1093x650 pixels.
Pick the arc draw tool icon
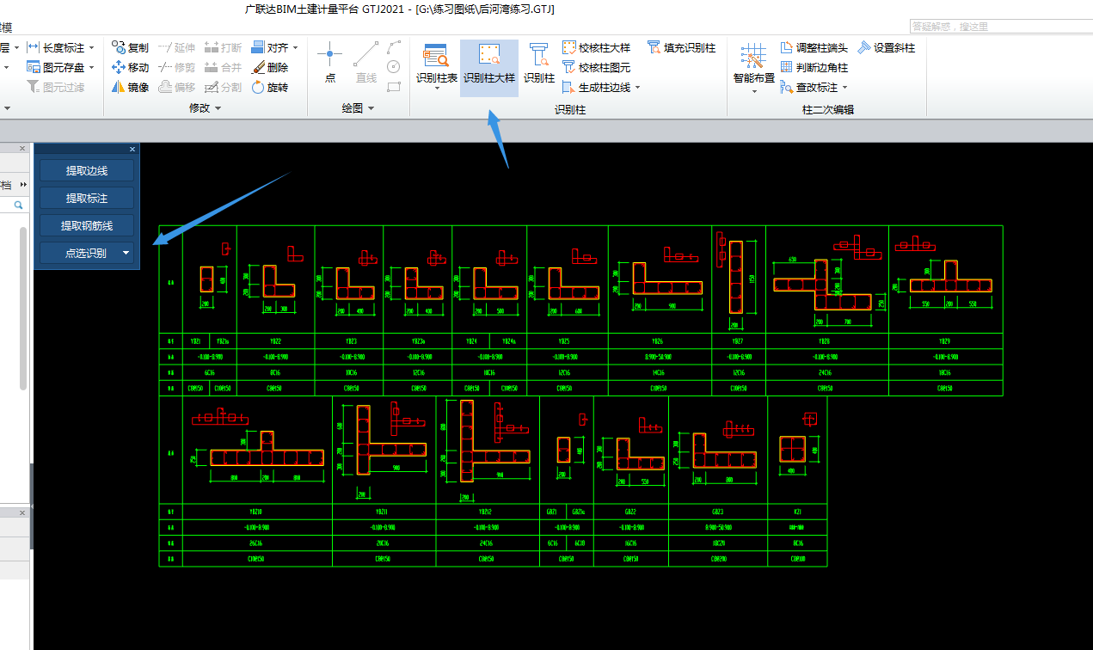tap(394, 46)
